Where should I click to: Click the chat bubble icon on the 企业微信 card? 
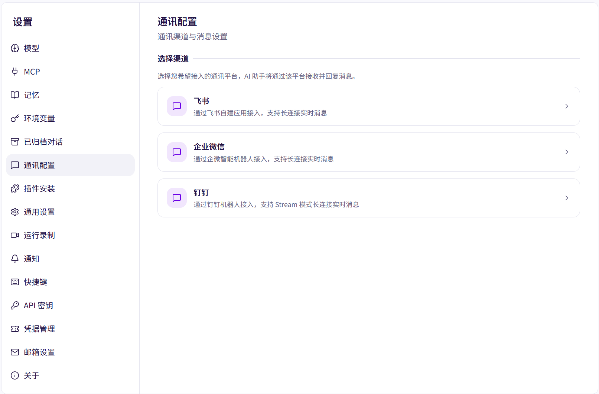click(x=177, y=152)
